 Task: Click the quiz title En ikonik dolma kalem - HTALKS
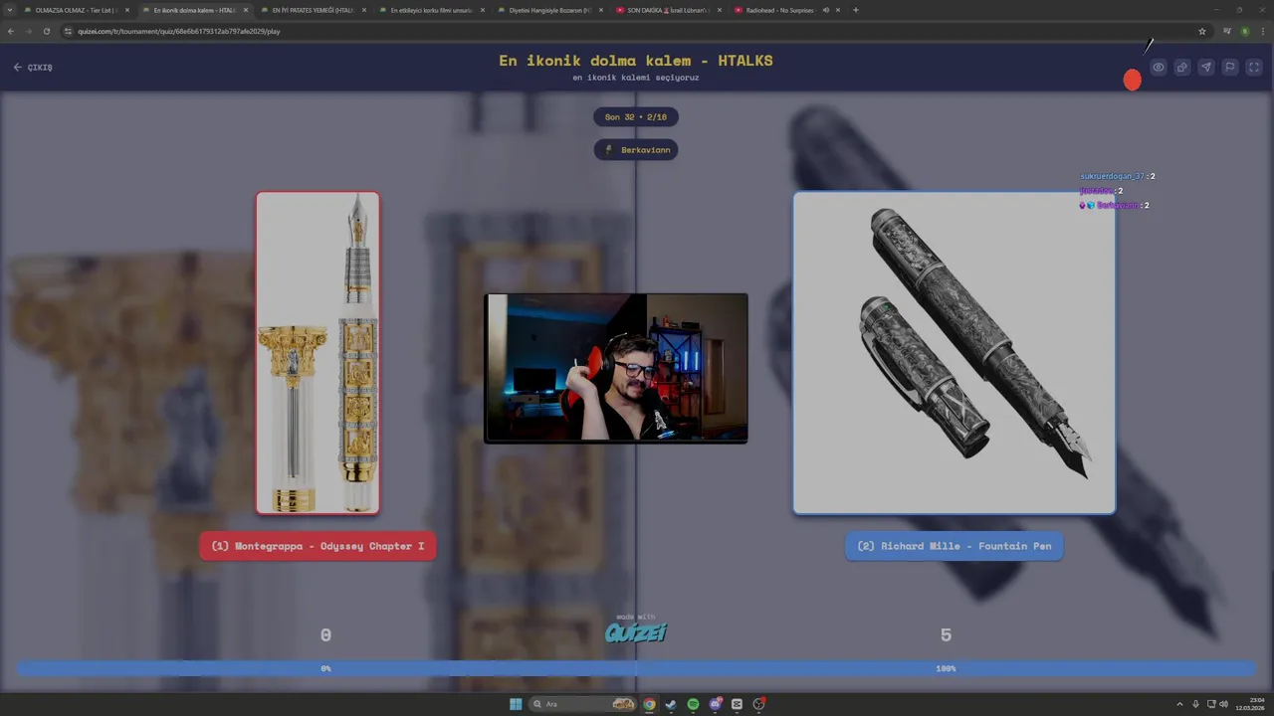tap(636, 61)
